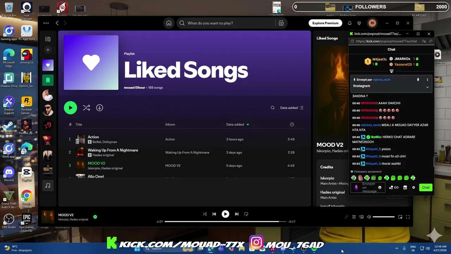Play or pause the current song
This screenshot has width=451, height=254.
pos(225,214)
